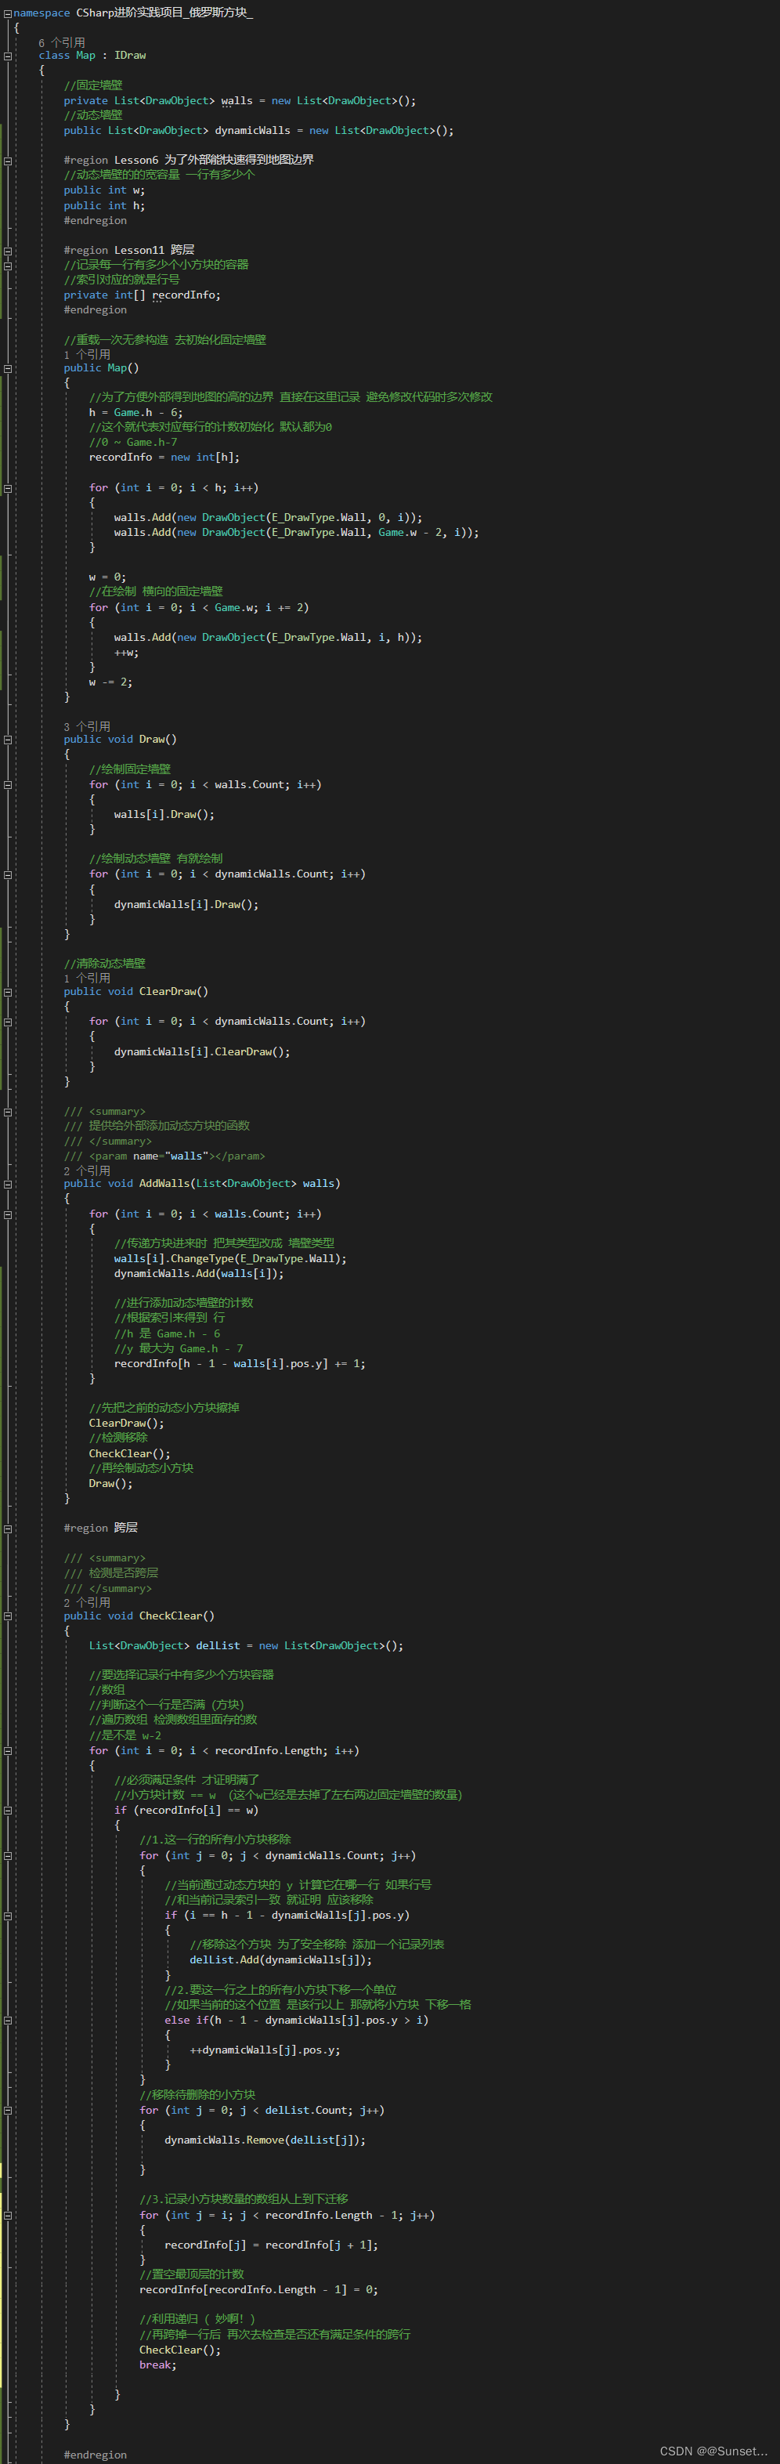Collapse the for loop over recordInfo.Length
This screenshot has width=780, height=2464.
pos(8,1750)
